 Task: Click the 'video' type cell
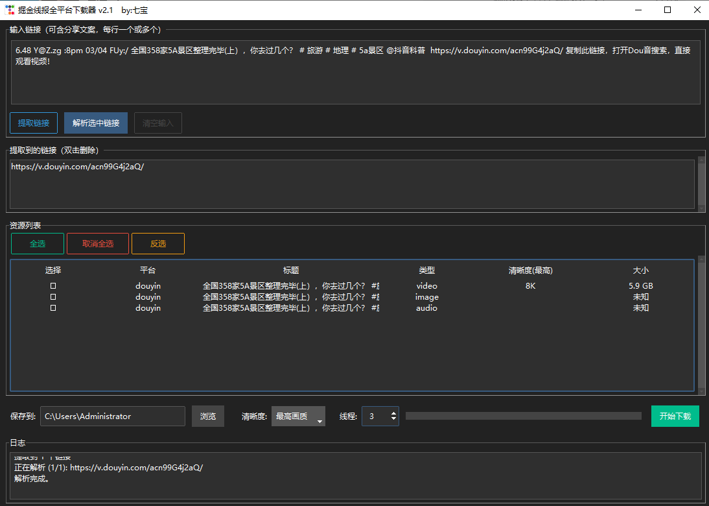click(x=427, y=286)
